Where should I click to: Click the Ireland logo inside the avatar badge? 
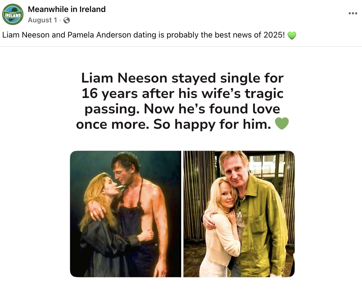pos(13,14)
